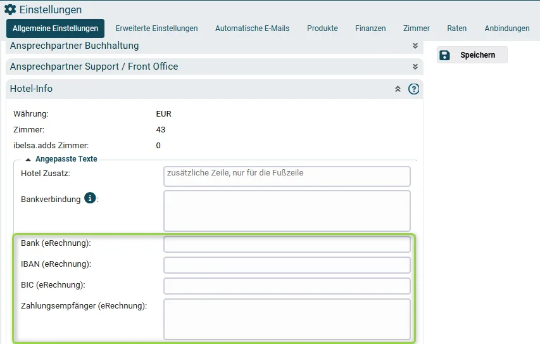
Task: Open the Automatische E-Mails tab
Action: point(253,29)
